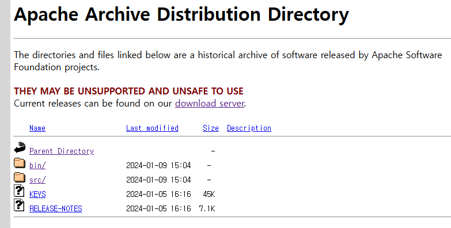Click the red UNSUPPORTED AND UNSAFE warning text
Screen dimensions: 451x228
tap(128, 91)
